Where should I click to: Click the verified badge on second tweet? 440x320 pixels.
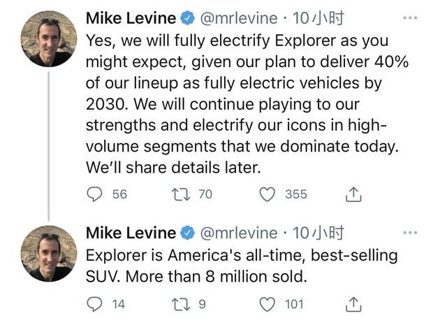(x=188, y=233)
